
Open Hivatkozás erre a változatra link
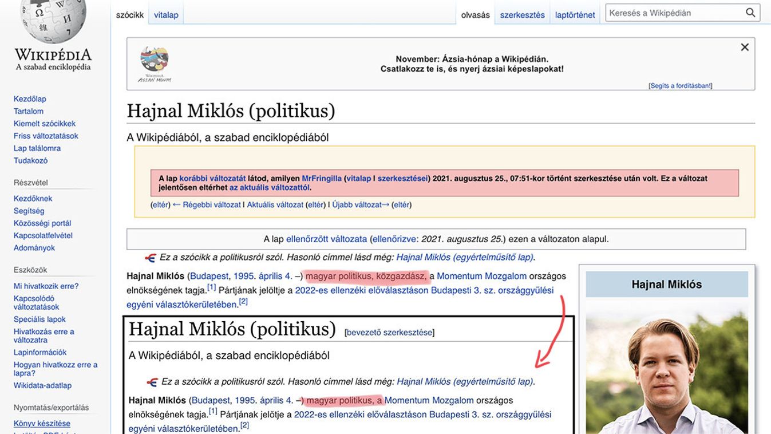44,336
